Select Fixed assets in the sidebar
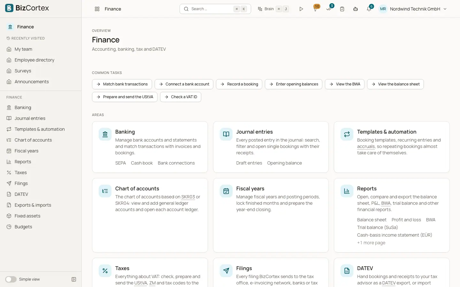This screenshot has height=287, width=460. click(x=41, y=216)
